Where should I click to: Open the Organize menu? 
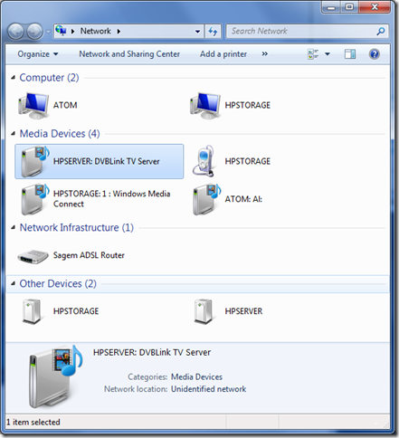coord(38,54)
